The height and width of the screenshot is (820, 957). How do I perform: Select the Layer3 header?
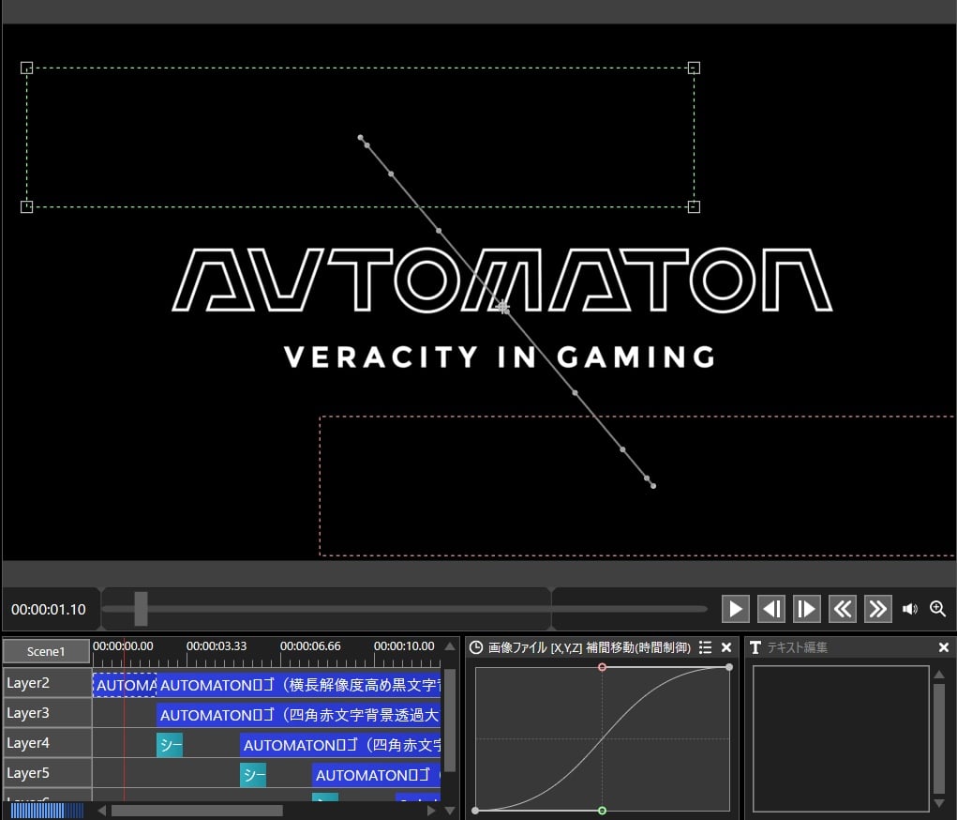point(47,712)
